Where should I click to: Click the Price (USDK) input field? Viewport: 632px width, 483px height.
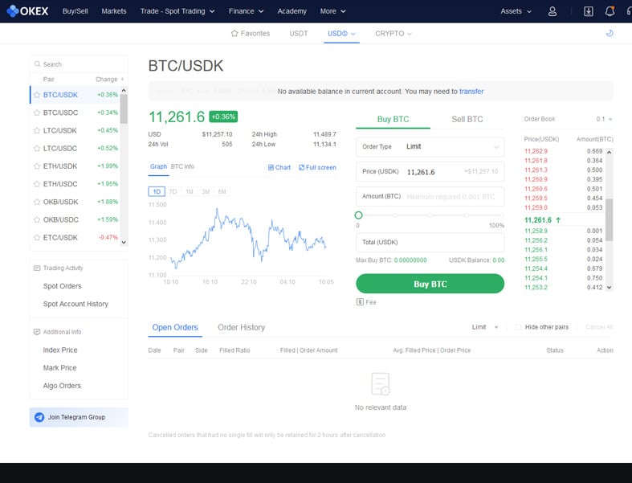click(430, 171)
